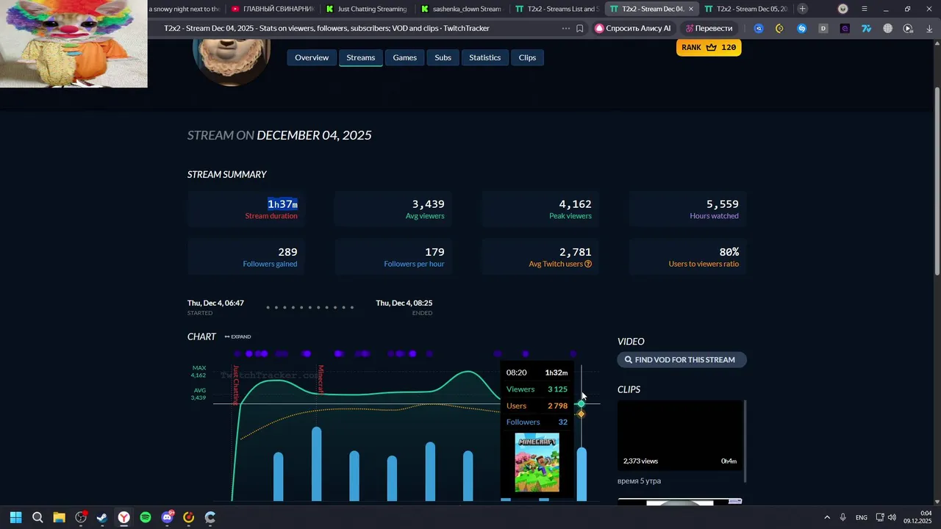Click the yellow-red circular taskbar app icon
Screen dimensions: 941x529
pyautogui.click(x=188, y=517)
